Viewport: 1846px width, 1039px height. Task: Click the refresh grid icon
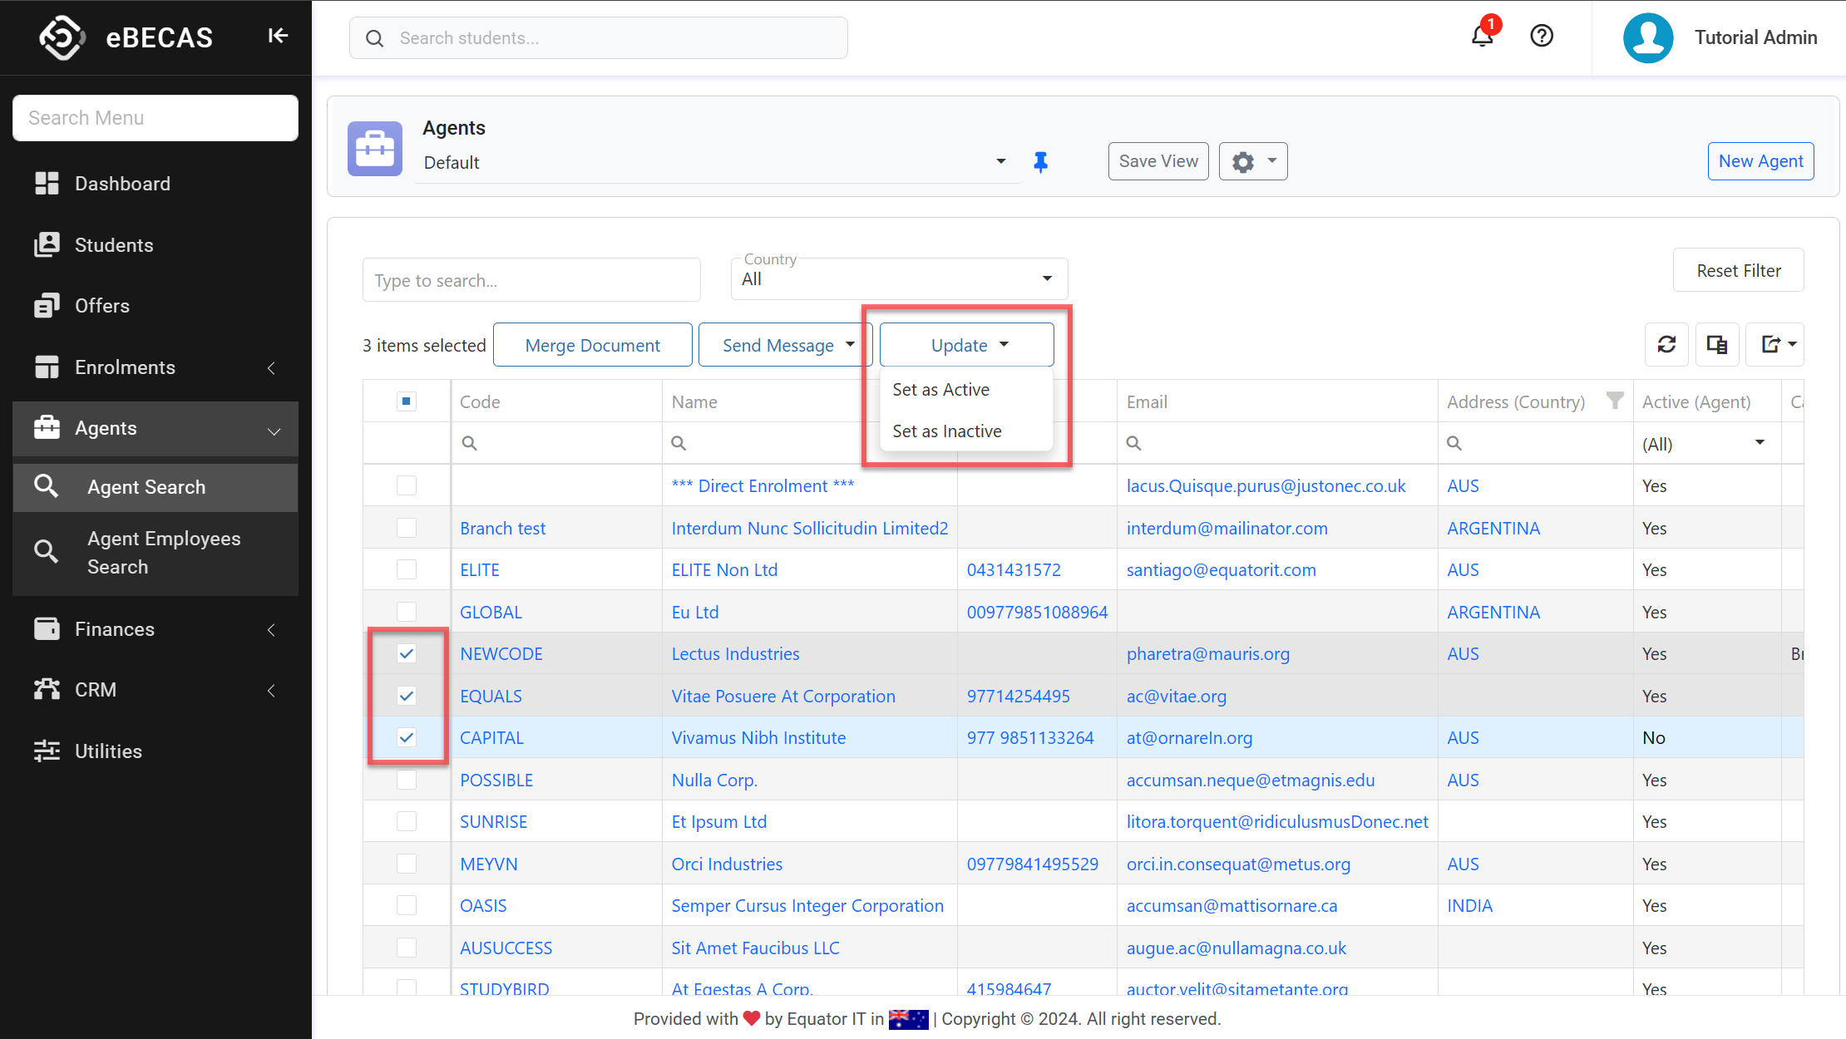(1666, 344)
